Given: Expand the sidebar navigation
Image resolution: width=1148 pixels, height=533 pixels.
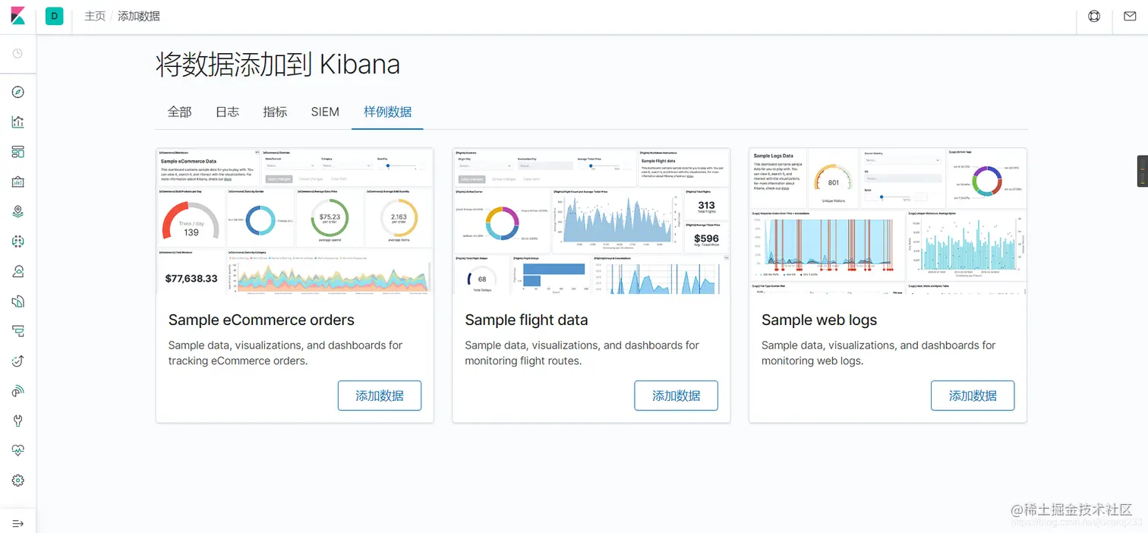Looking at the screenshot, I should [18, 523].
